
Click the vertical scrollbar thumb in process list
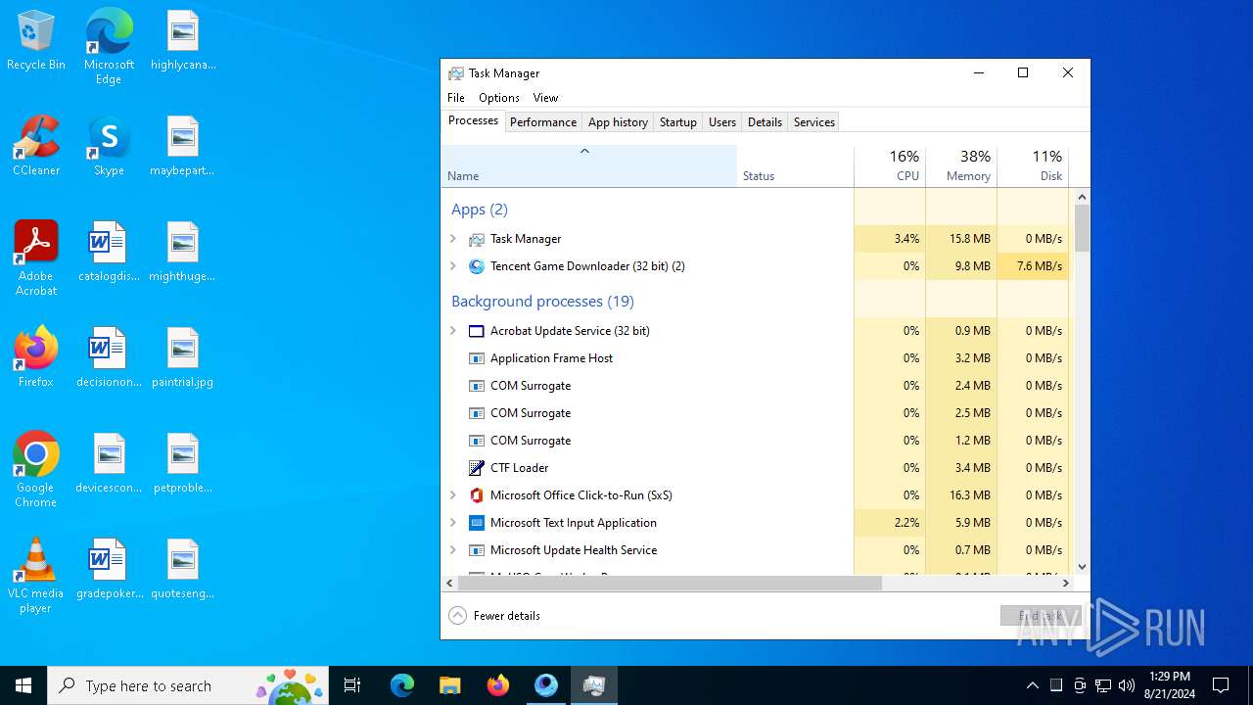[1082, 227]
